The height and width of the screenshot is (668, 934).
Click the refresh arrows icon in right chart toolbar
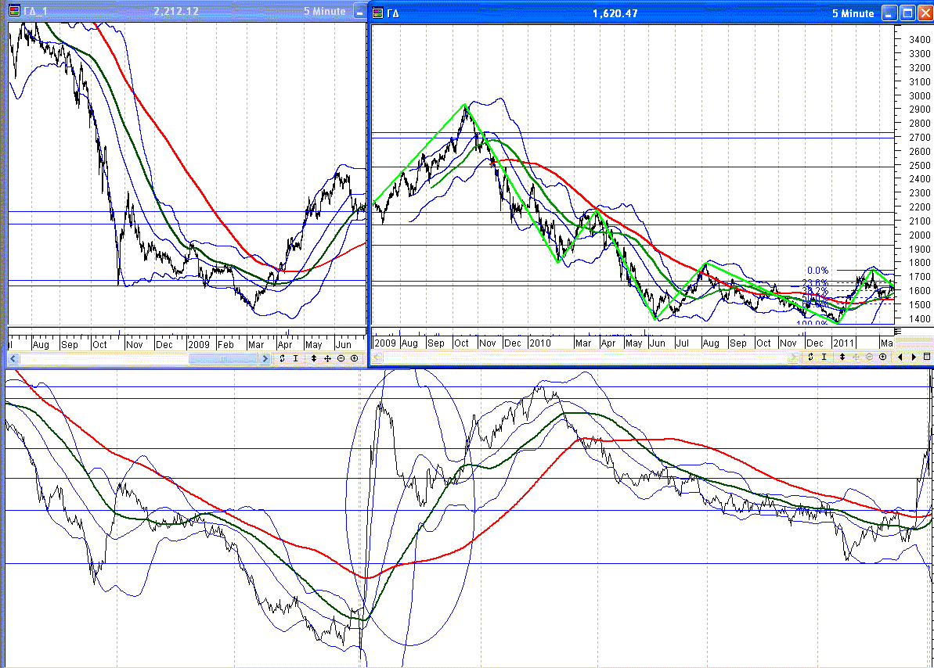point(811,357)
